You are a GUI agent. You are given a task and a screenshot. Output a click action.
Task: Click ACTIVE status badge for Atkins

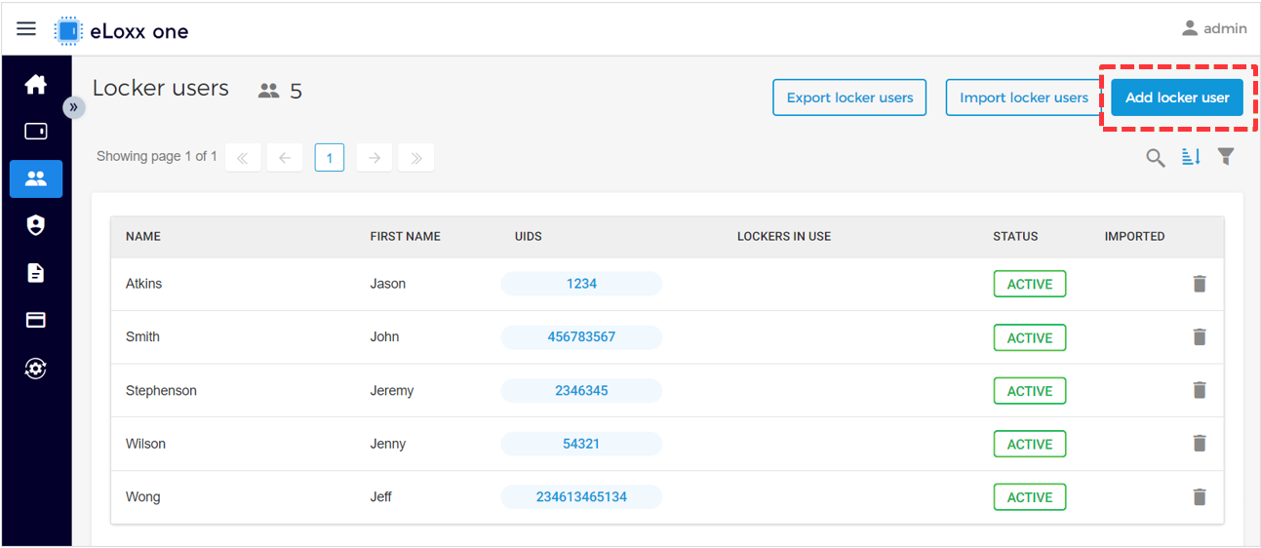click(x=1030, y=284)
